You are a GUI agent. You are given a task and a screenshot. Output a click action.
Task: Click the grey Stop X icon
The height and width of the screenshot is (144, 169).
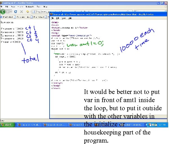pyautogui.click(x=22, y=12)
